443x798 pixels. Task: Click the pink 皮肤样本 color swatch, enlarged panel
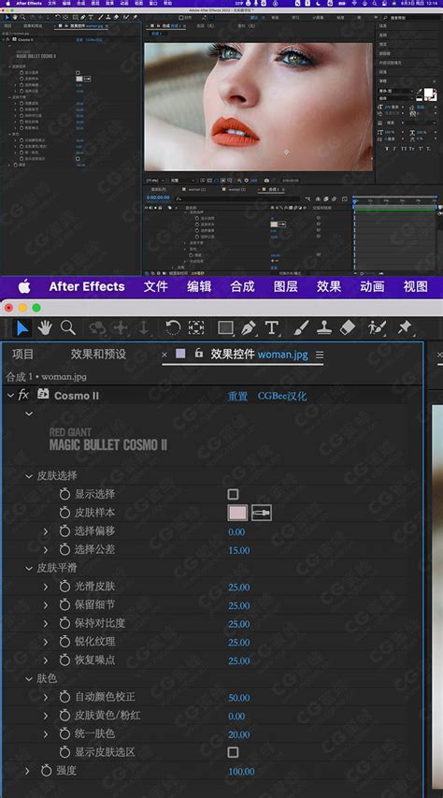(237, 513)
